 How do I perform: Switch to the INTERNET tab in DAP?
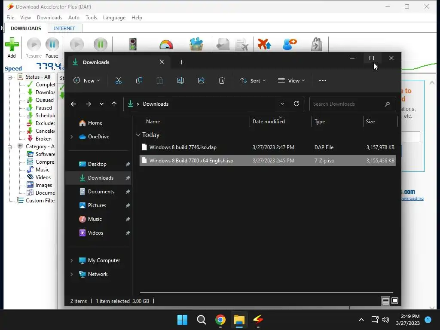pyautogui.click(x=64, y=28)
